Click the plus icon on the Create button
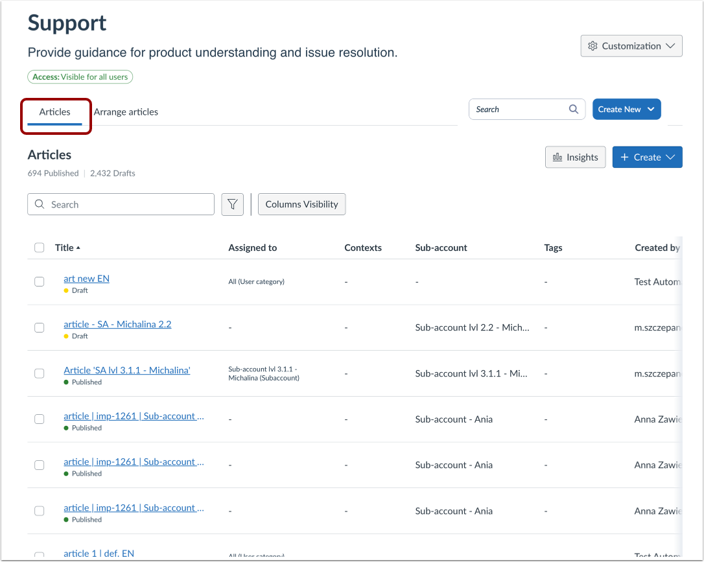 click(624, 157)
